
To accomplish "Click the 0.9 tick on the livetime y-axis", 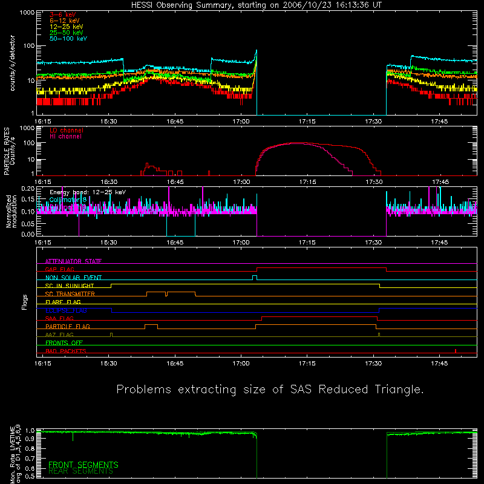I will point(30,439).
